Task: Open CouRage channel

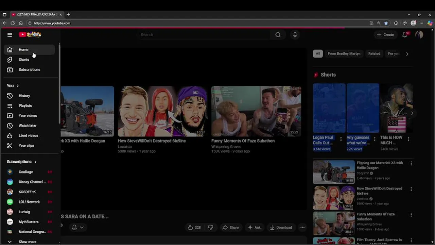Action: click(30, 172)
